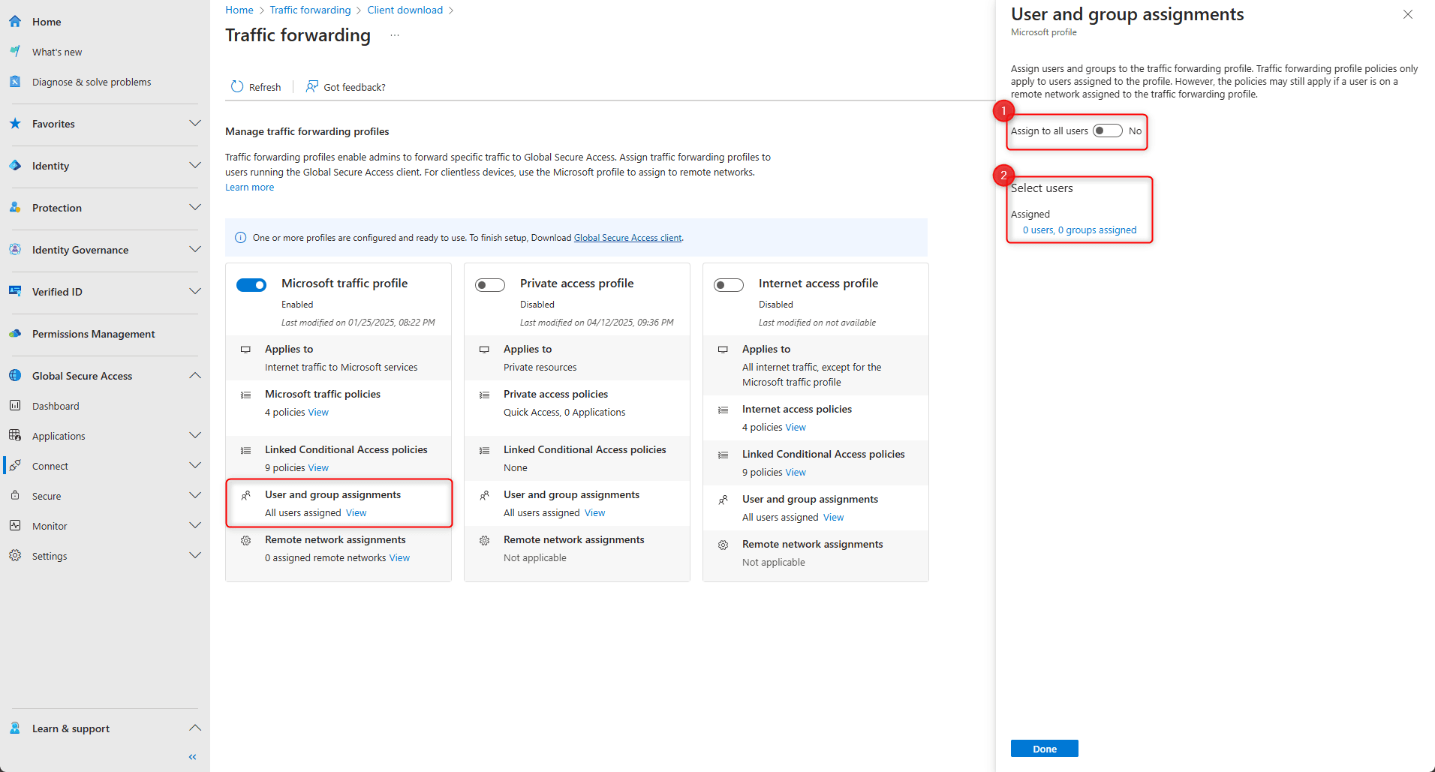
Task: Go to Traffic forwarding breadcrumb
Action: pos(310,10)
